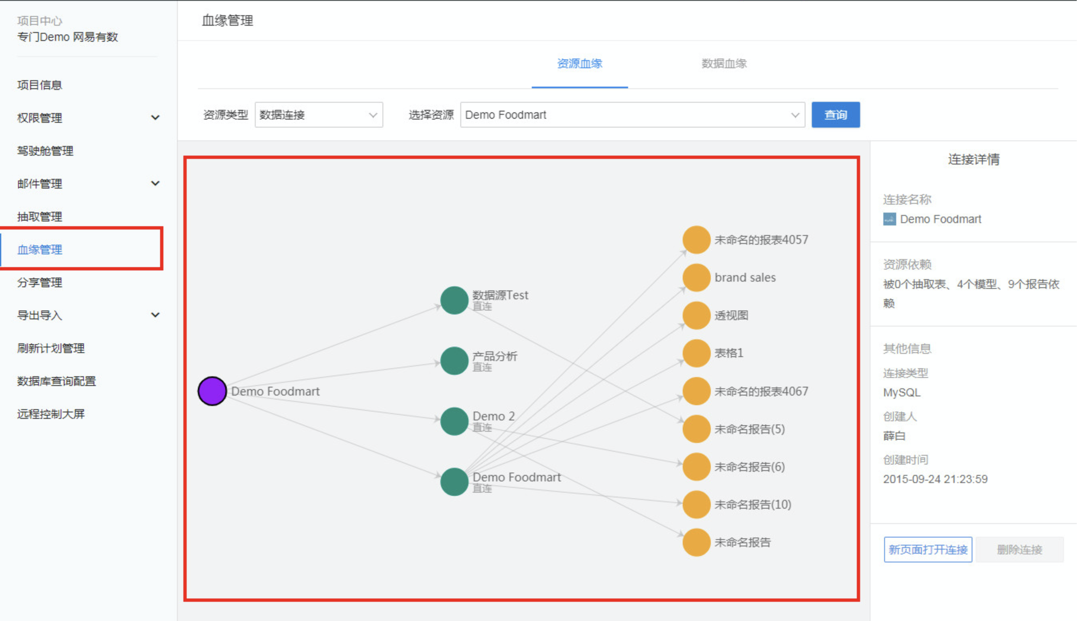Select the last 未命名报告 report node
1078x621 pixels.
pos(696,542)
